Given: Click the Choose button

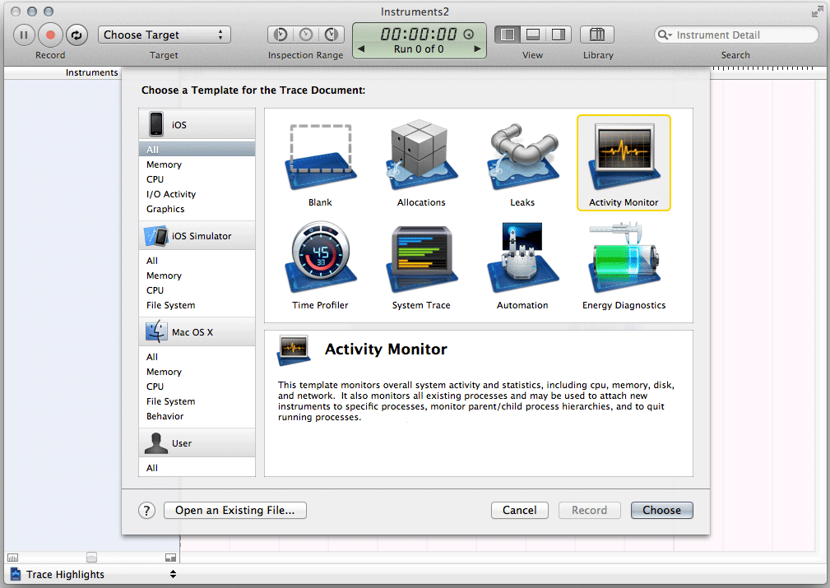Looking at the screenshot, I should click(x=661, y=510).
